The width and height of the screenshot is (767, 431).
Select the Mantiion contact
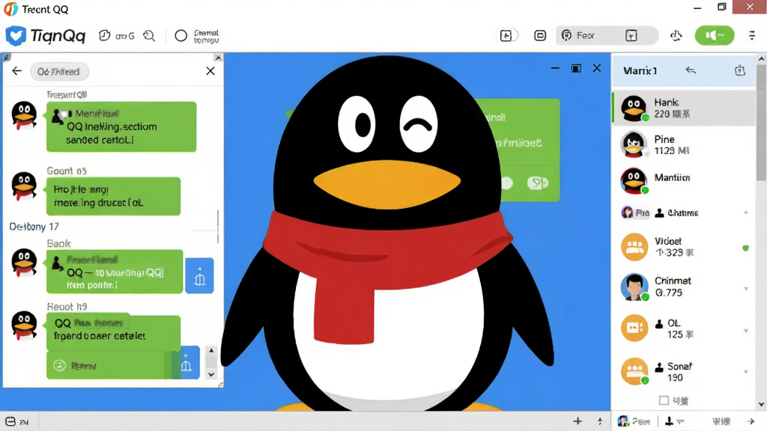(683, 180)
